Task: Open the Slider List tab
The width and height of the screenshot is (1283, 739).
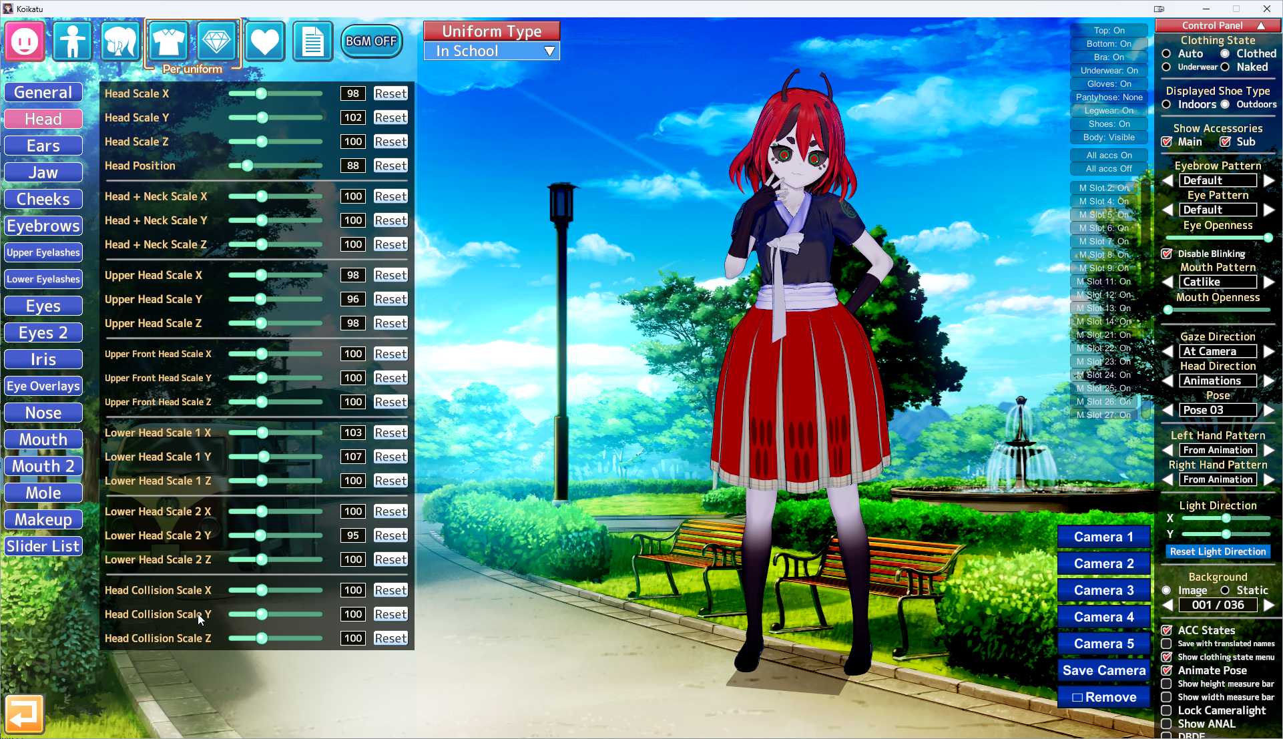Action: [43, 546]
